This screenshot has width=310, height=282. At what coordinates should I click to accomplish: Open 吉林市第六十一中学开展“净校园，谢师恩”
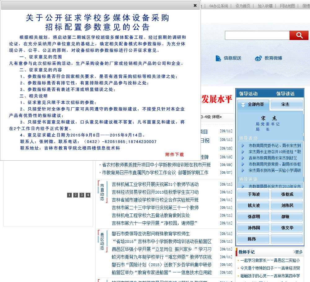(154, 223)
